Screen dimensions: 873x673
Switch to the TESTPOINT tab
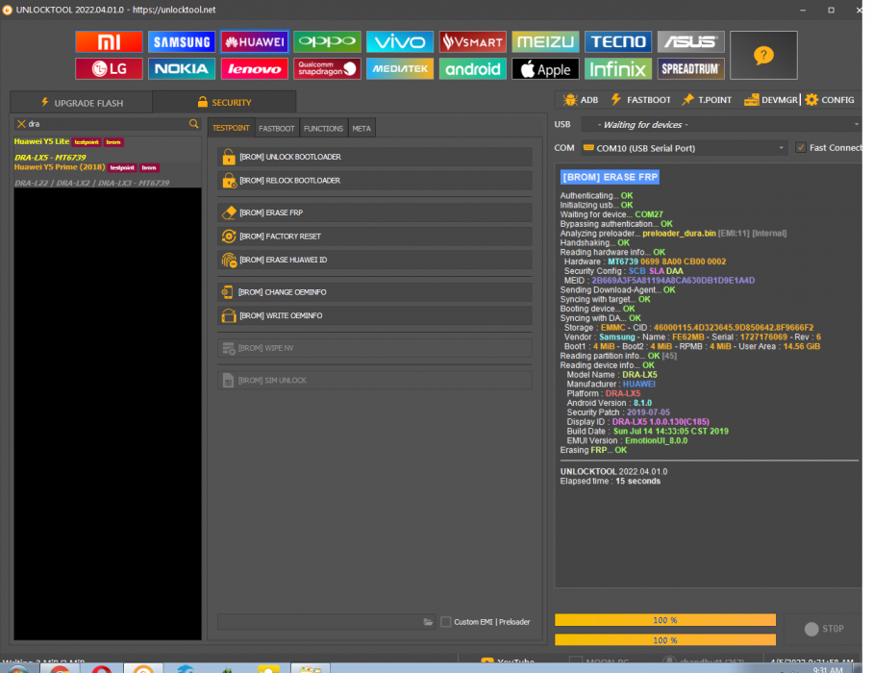coord(231,128)
